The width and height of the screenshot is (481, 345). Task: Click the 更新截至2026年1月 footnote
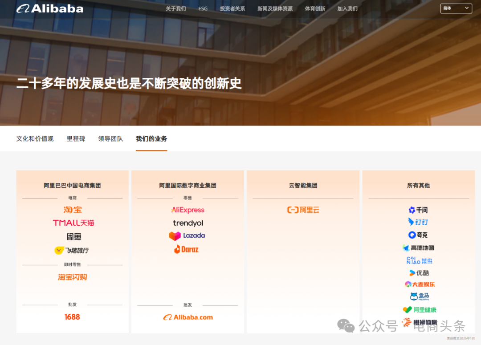[461, 338]
